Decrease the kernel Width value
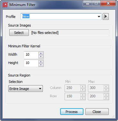Viewport: 118px width, 121px height. click(x=41, y=57)
